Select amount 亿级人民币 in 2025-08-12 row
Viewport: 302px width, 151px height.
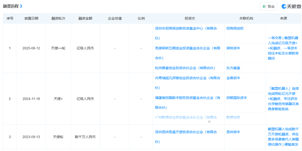85,48
